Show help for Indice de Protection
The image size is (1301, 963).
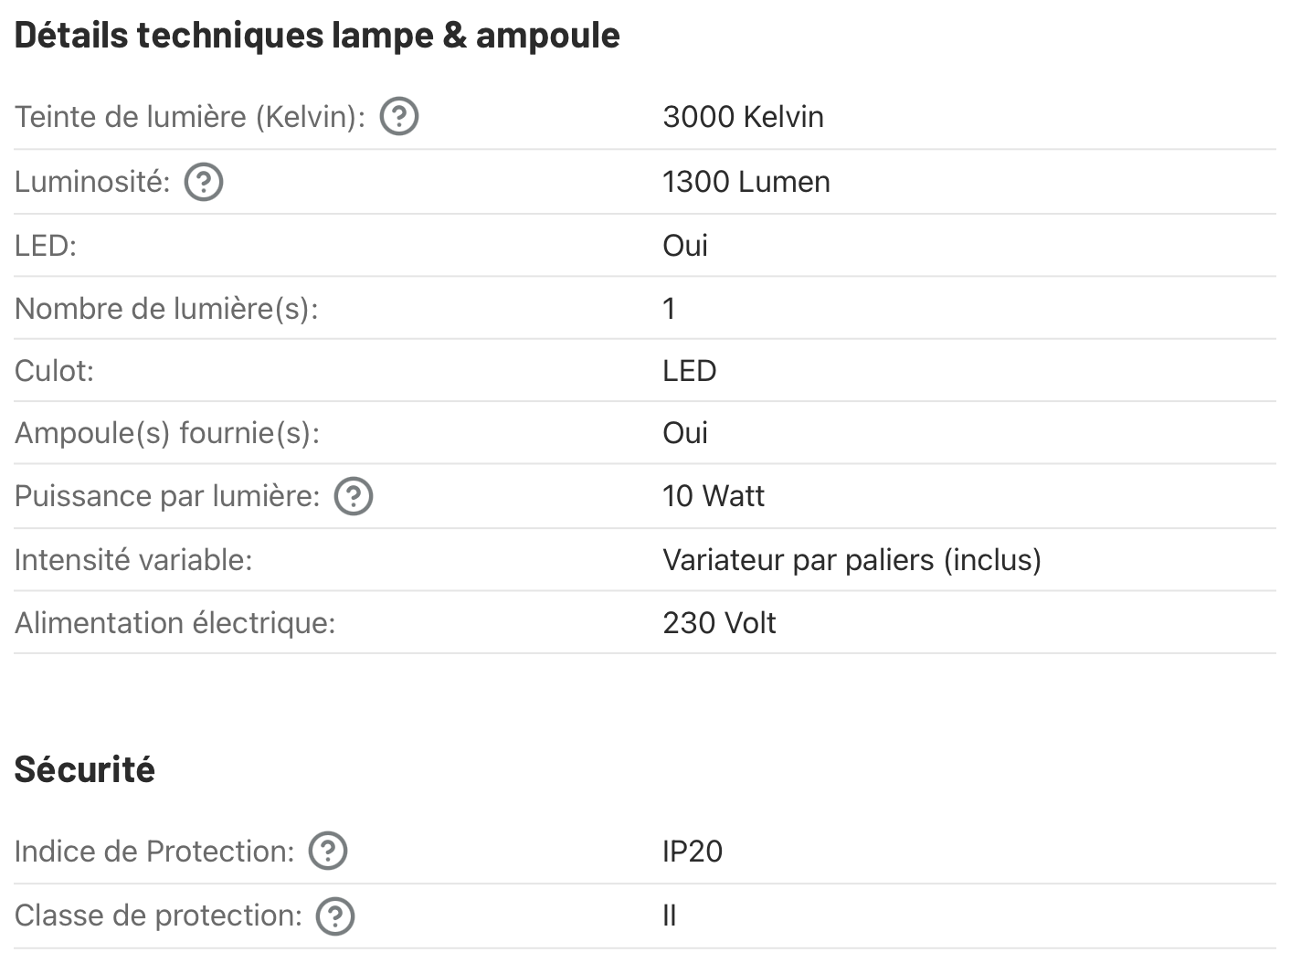(328, 852)
